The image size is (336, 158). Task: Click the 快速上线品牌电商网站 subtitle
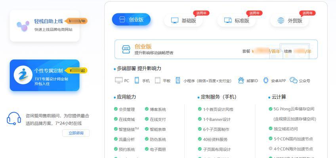coord(53,30)
